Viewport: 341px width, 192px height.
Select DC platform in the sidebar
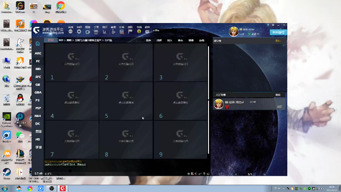[x=38, y=124]
